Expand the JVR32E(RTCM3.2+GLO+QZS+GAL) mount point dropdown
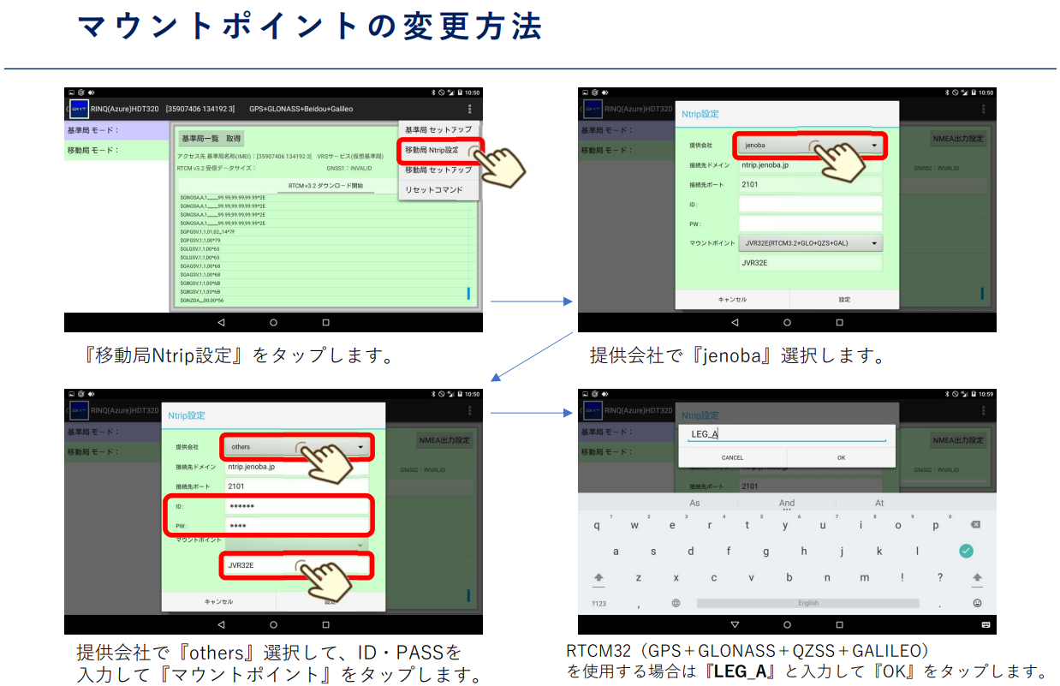This screenshot has width=1060, height=686. (810, 243)
